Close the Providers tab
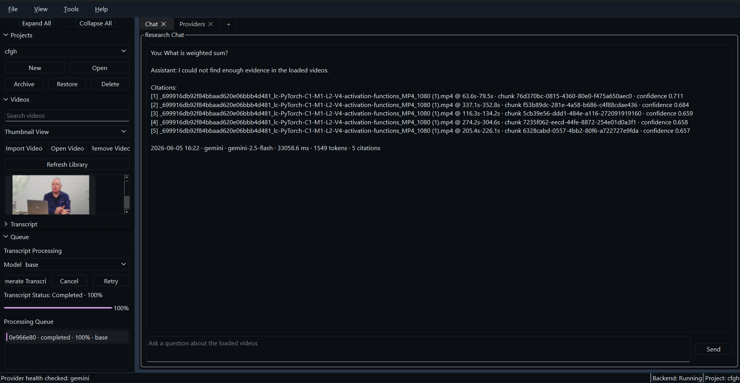Screen dimensions: 740x383 click(211, 24)
